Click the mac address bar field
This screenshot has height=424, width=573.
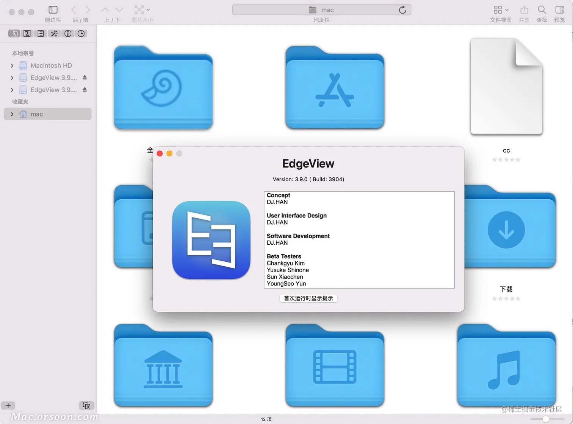321,10
